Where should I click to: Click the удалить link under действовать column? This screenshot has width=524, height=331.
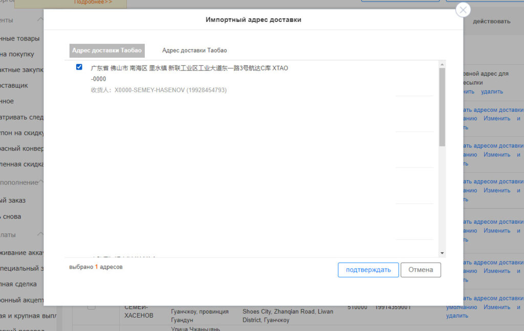492,91
